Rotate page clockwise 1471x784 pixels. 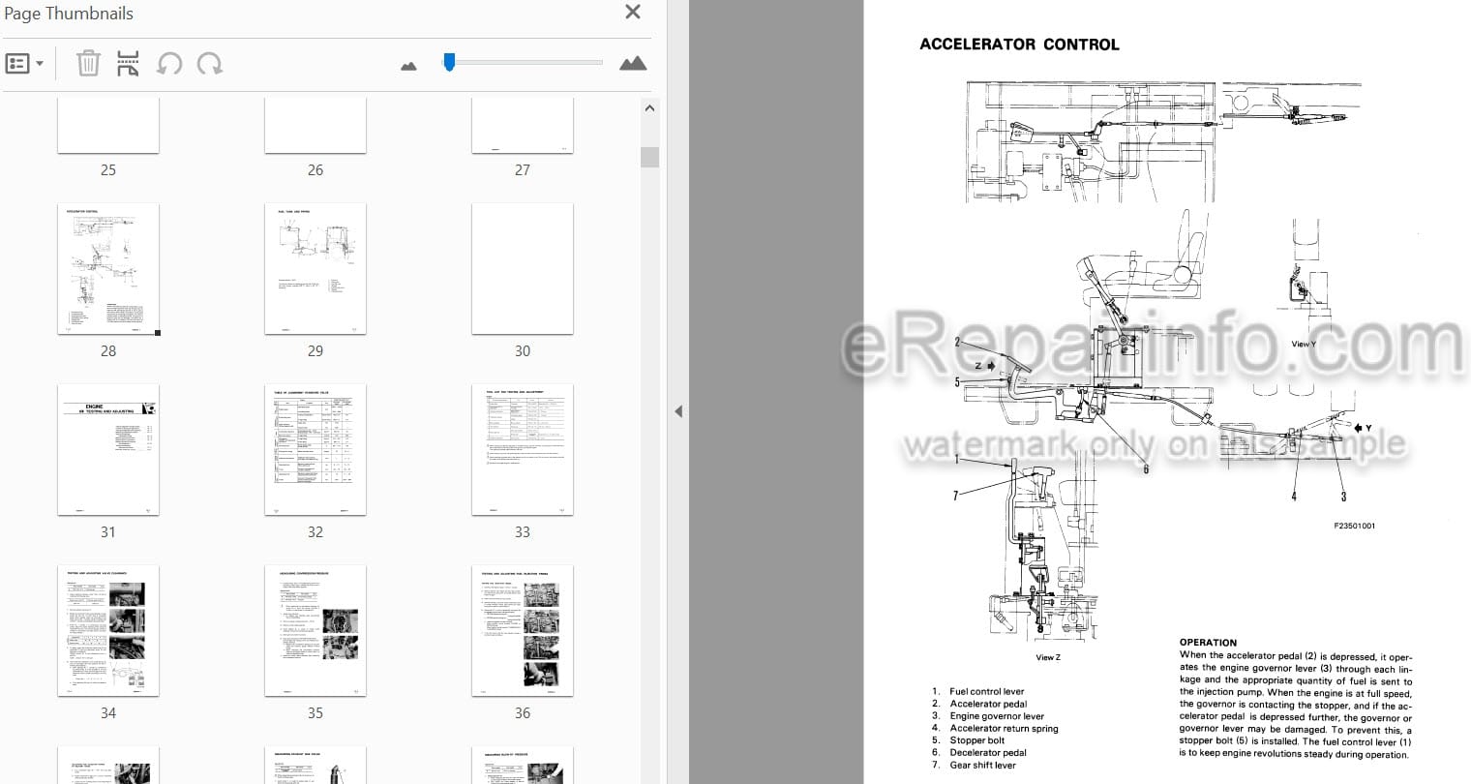(210, 64)
